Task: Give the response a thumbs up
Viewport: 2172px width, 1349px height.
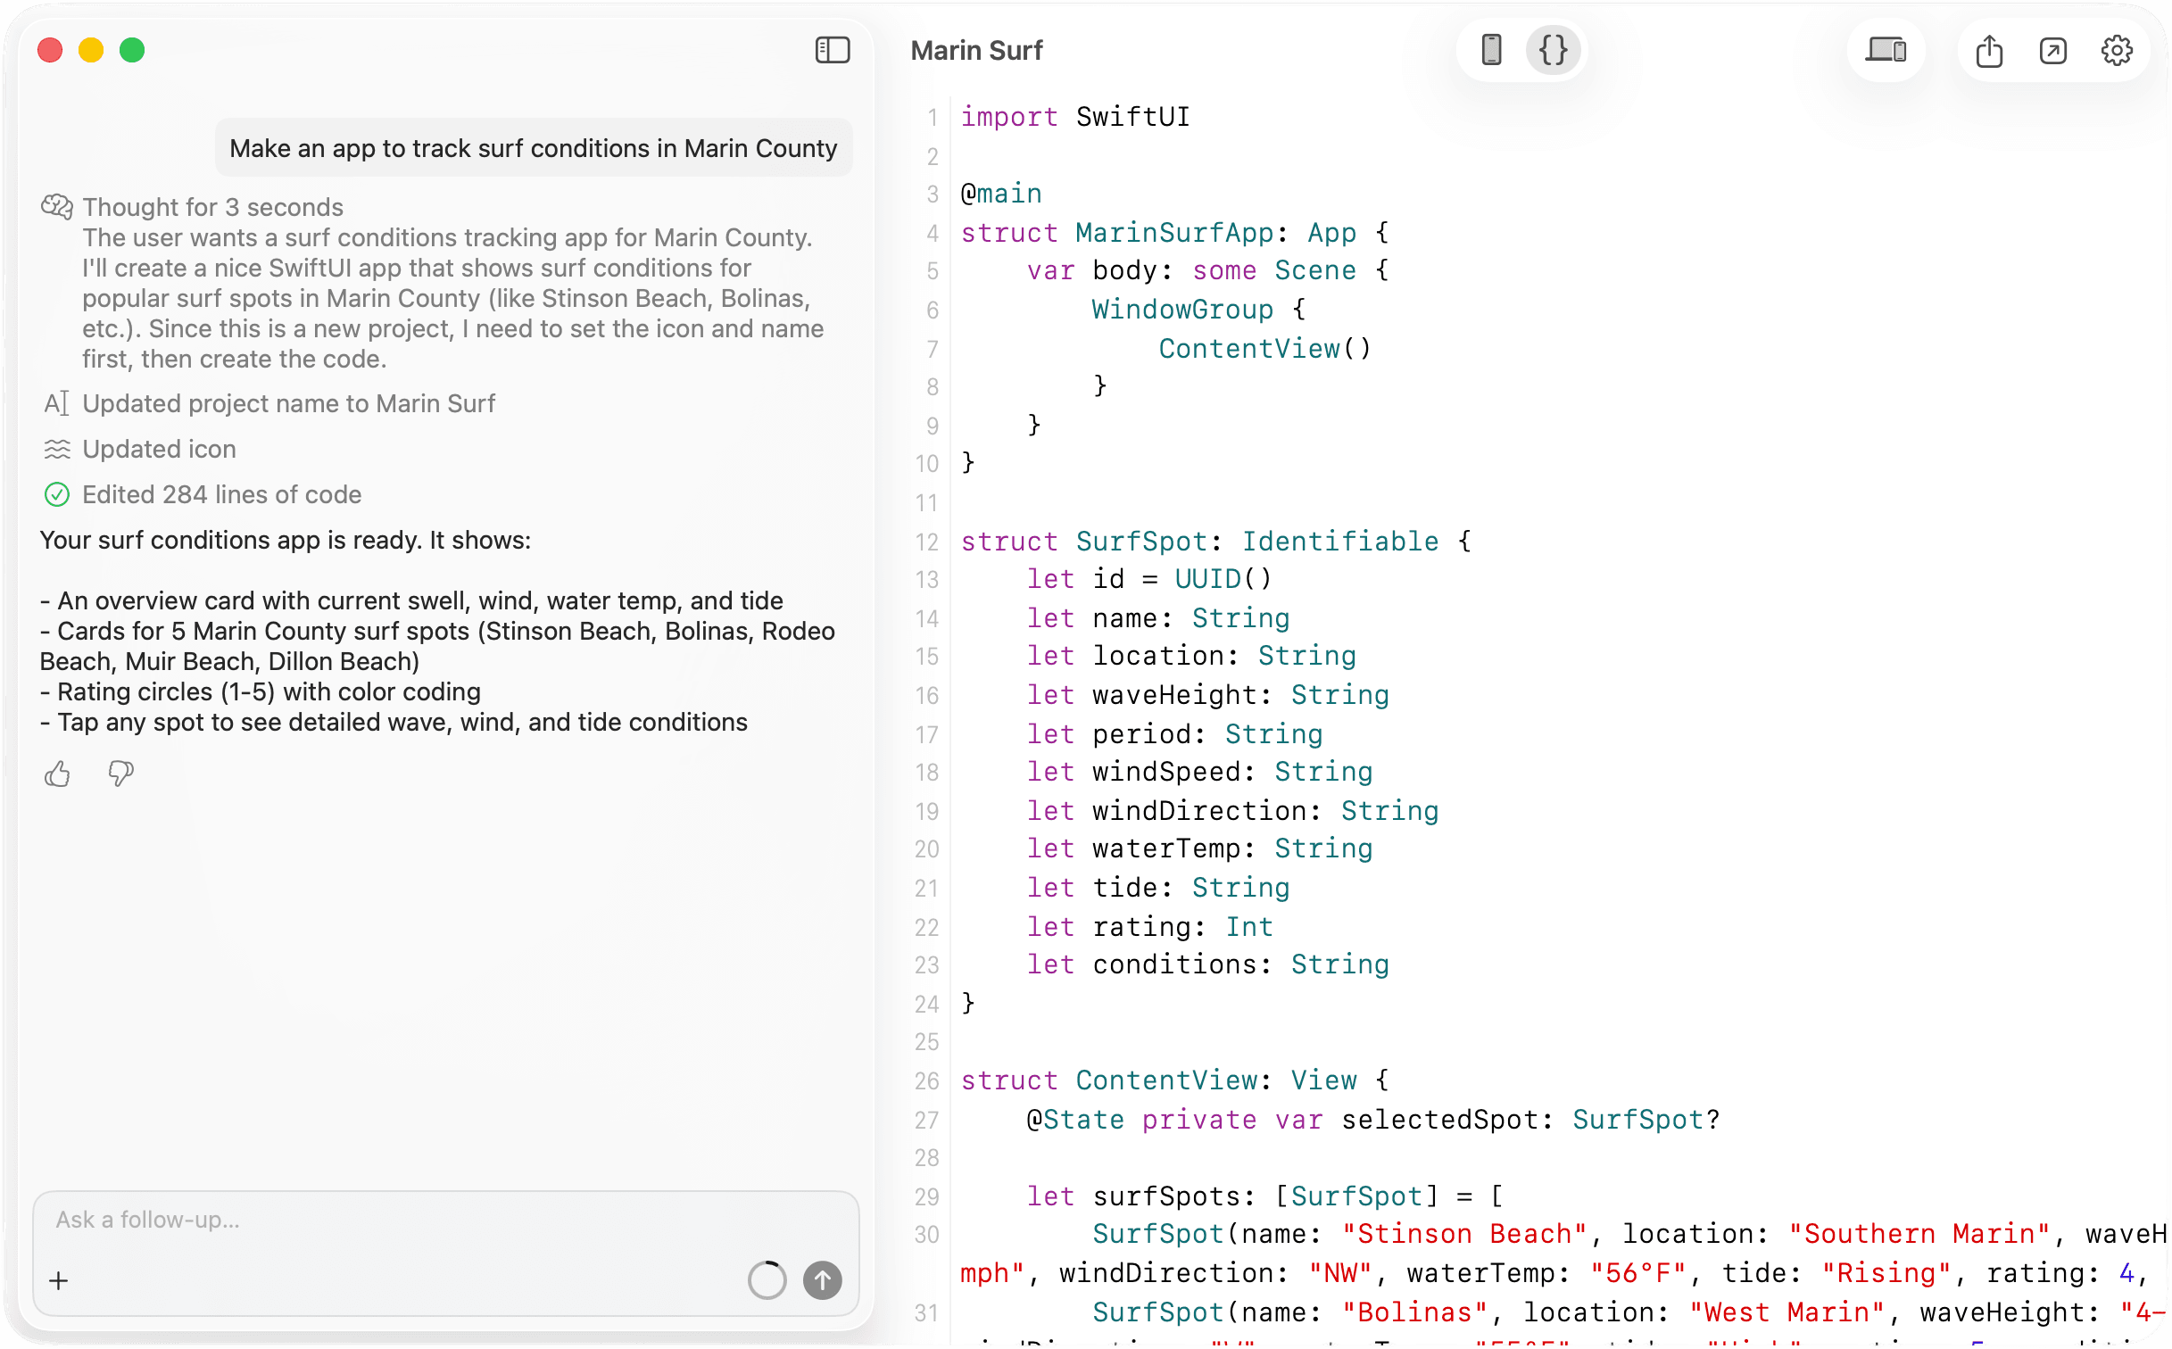Action: (56, 774)
